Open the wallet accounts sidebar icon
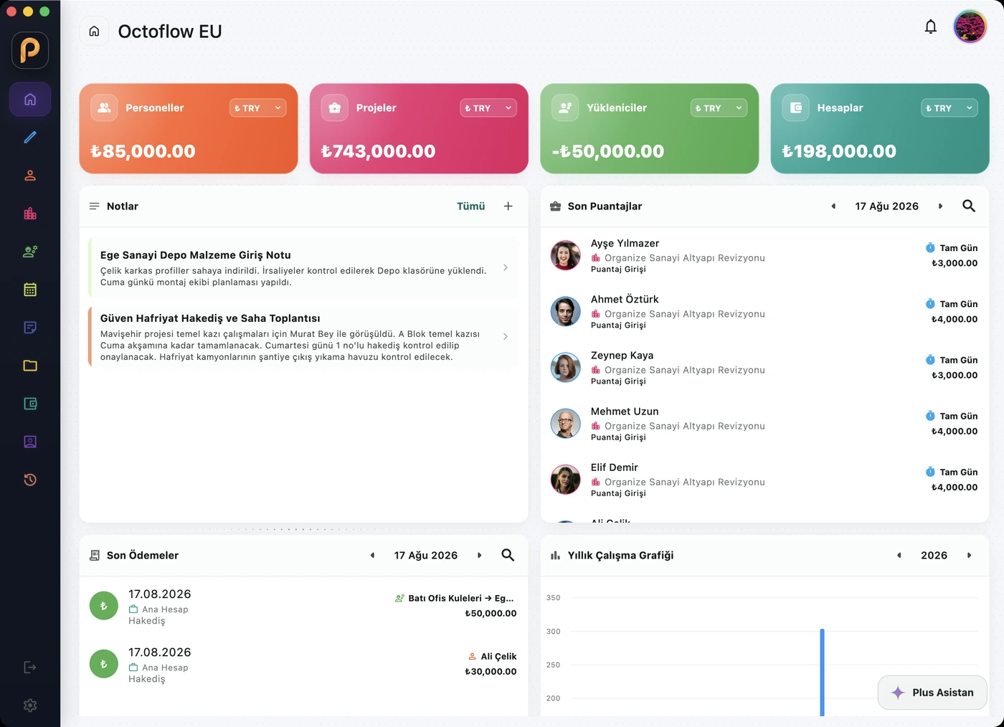The height and width of the screenshot is (727, 1004). coord(30,404)
